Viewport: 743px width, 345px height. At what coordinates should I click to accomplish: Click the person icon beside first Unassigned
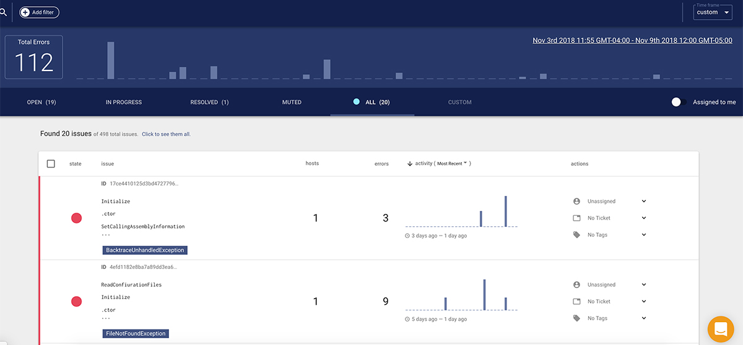click(x=576, y=202)
